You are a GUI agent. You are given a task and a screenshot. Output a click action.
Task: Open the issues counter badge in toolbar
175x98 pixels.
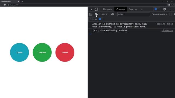[x=156, y=9]
